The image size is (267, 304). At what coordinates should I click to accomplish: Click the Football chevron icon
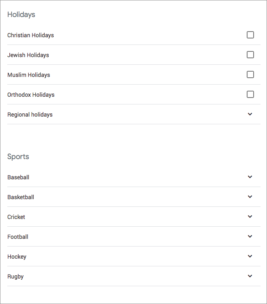coord(250,236)
